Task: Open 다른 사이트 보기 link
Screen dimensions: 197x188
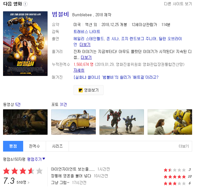Action: (178, 4)
